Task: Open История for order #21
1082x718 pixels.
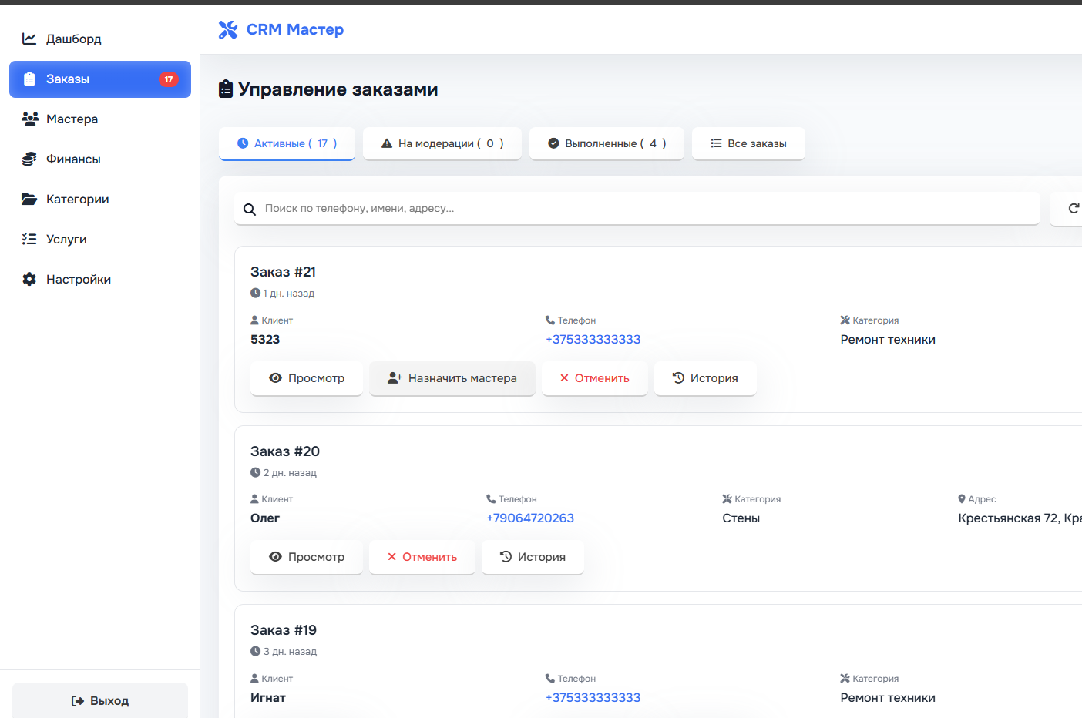Action: (x=705, y=378)
